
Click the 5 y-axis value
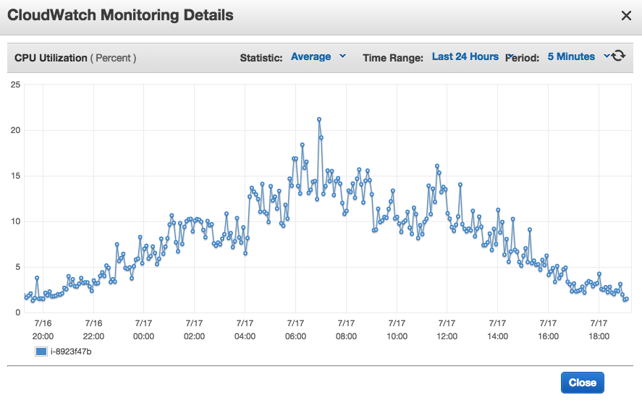coord(17,267)
